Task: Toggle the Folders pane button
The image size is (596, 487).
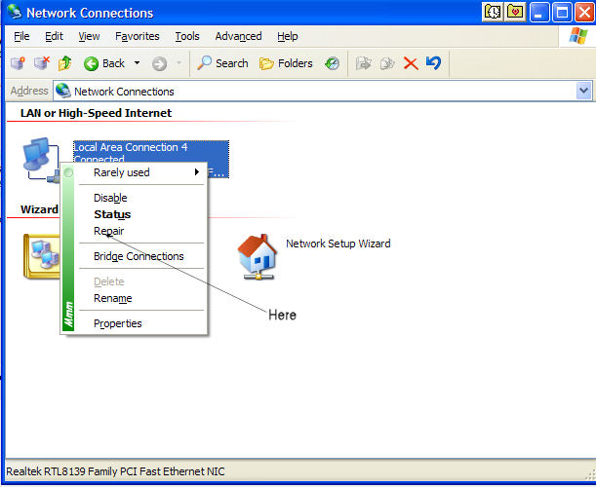Action: (285, 63)
